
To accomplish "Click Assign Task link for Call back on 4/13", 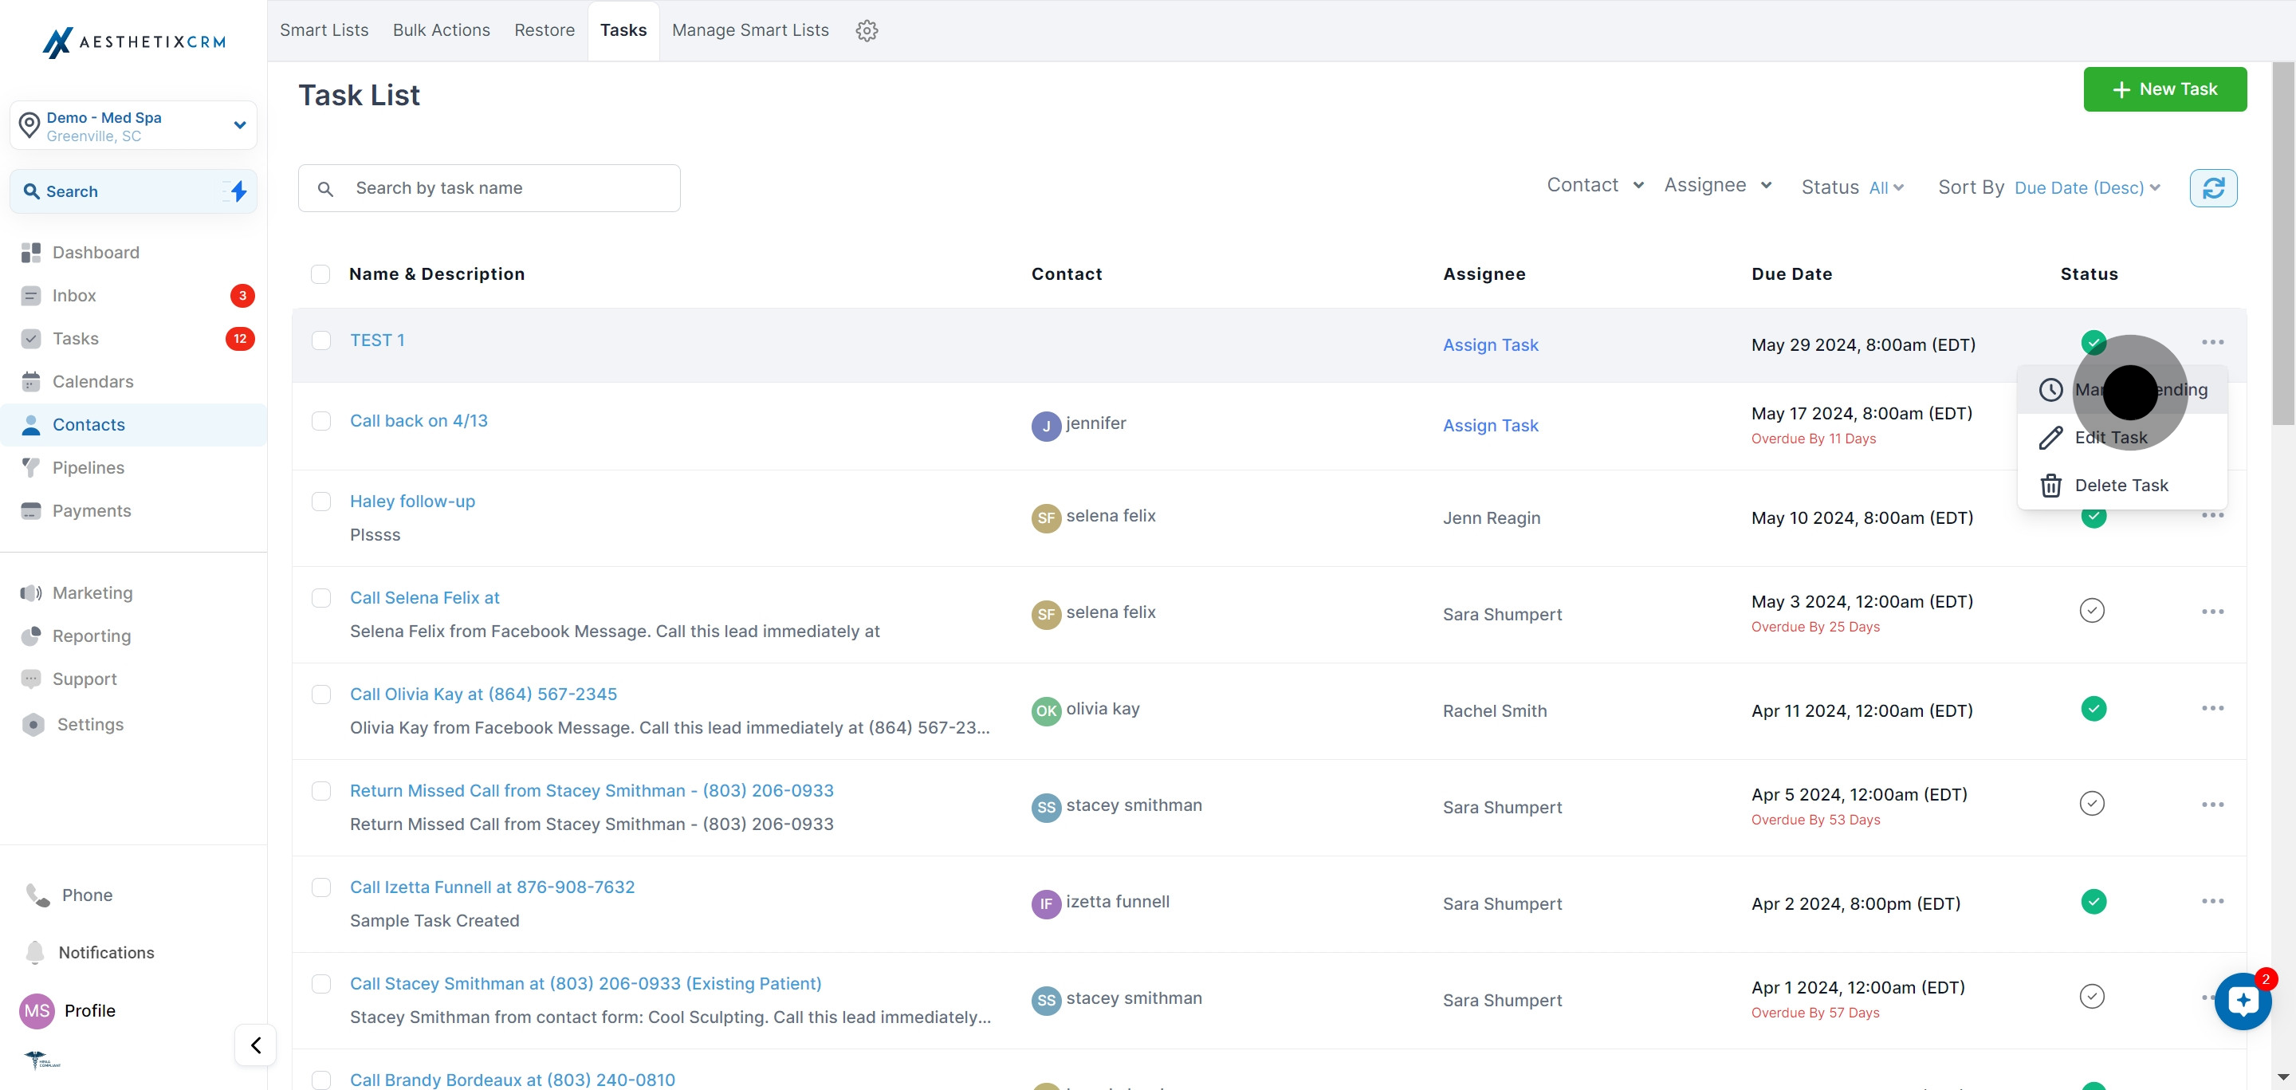I will pyautogui.click(x=1490, y=426).
